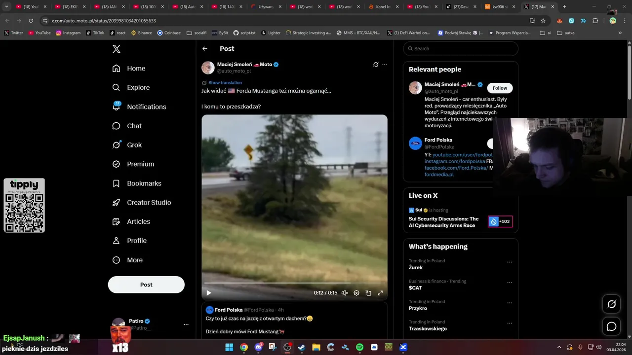
Task: Open Chat in the sidebar
Action: click(127, 126)
